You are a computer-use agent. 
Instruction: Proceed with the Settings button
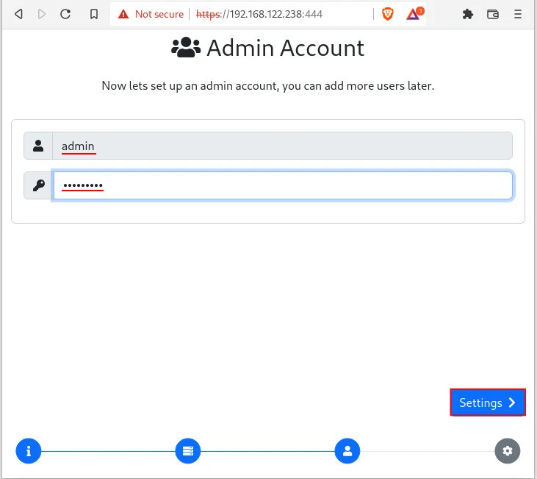(488, 402)
